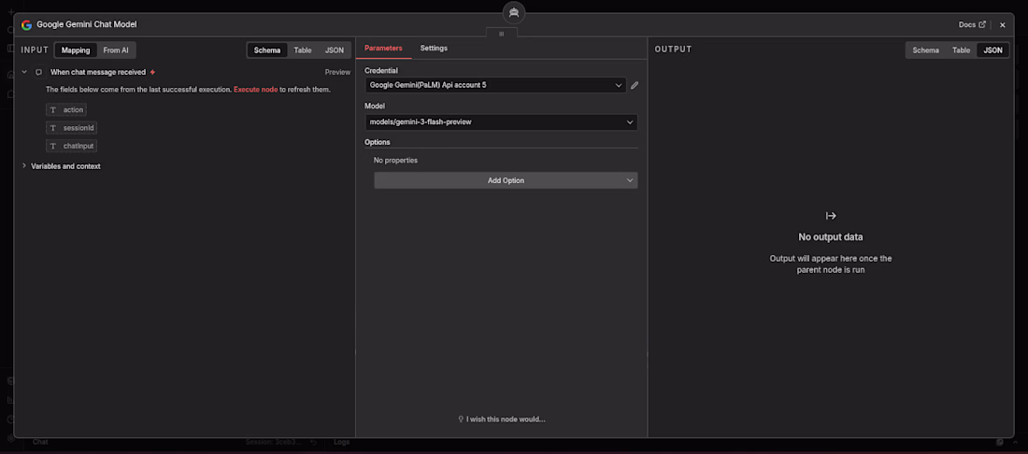The height and width of the screenshot is (454, 1028).
Task: Click the red trigger bolt icon
Action: point(152,72)
